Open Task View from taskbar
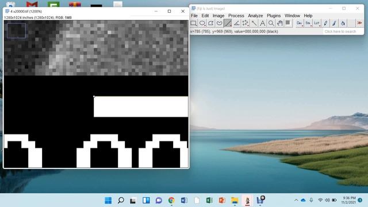 point(133,201)
